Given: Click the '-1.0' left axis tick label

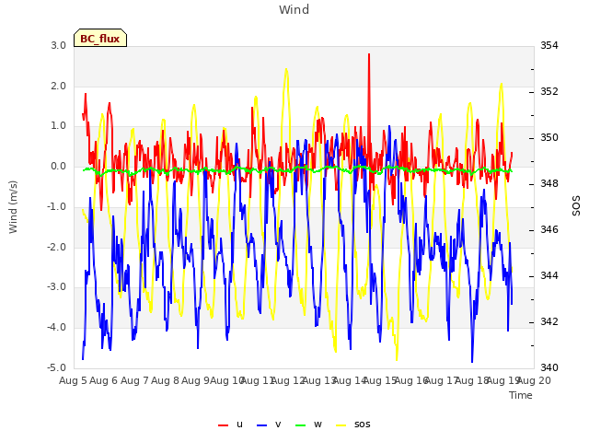Looking at the screenshot, I should coord(57,206).
